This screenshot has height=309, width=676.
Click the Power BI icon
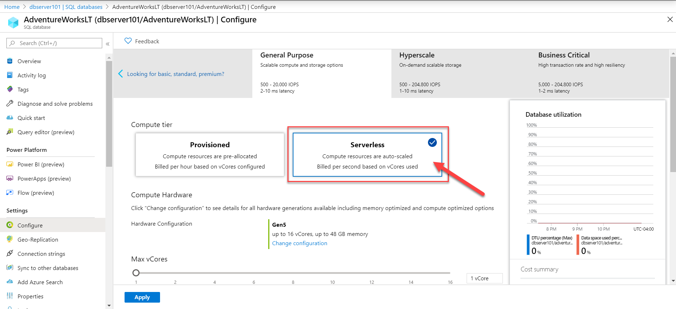(10, 164)
